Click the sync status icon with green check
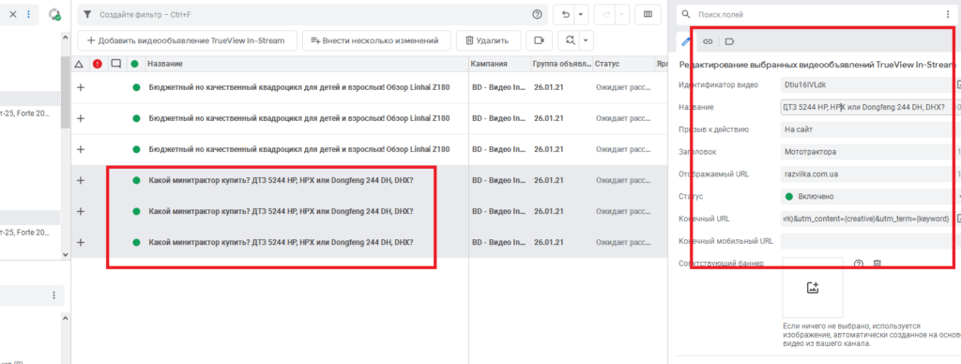The height and width of the screenshot is (364, 961). [x=54, y=14]
